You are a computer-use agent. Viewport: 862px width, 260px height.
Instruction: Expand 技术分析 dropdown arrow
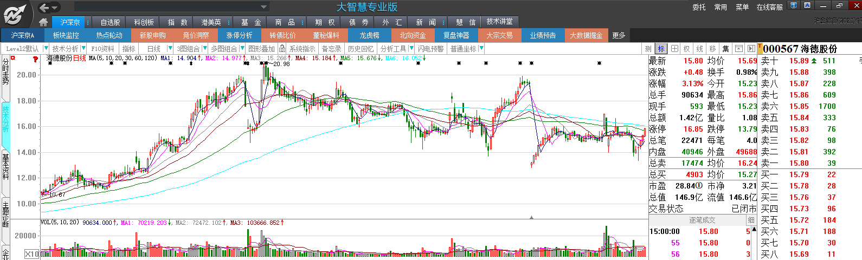coord(83,49)
